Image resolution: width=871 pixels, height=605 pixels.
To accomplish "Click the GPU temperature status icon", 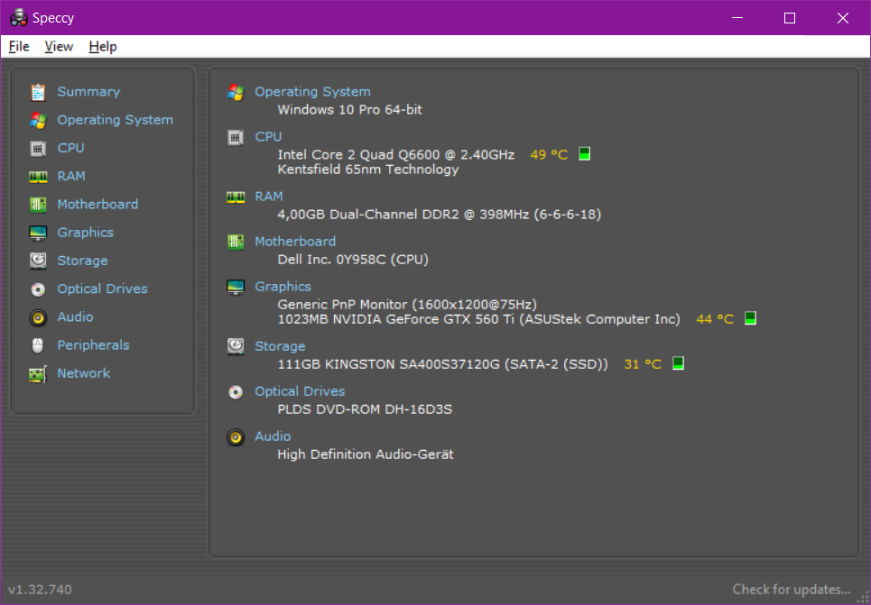I will pos(750,318).
